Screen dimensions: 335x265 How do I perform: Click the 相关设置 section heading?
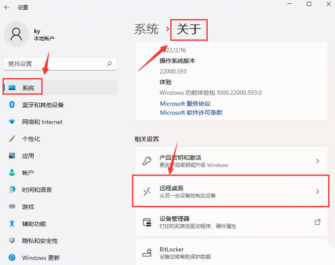146,139
